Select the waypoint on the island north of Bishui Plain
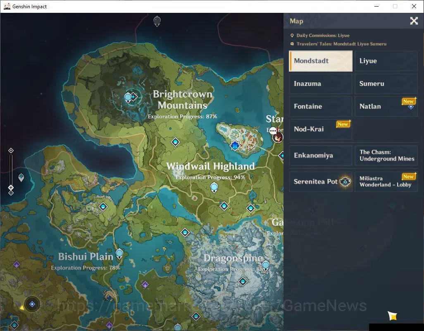 pyautogui.click(x=103, y=207)
